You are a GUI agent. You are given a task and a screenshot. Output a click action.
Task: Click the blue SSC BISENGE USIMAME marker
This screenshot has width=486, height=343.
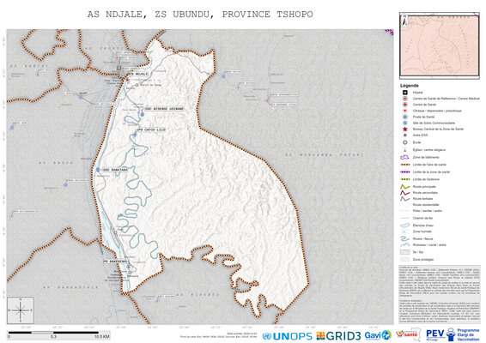tap(143, 114)
